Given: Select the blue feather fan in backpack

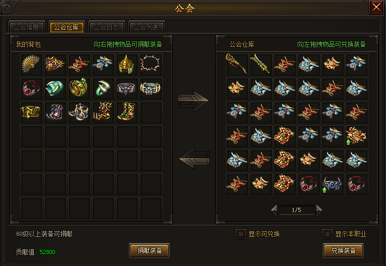Looking at the screenshot, I should [x=31, y=64].
